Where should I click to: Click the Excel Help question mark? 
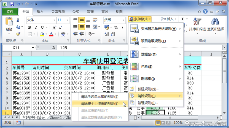205,11
